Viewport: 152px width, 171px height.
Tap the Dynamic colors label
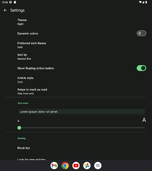(x=28, y=34)
